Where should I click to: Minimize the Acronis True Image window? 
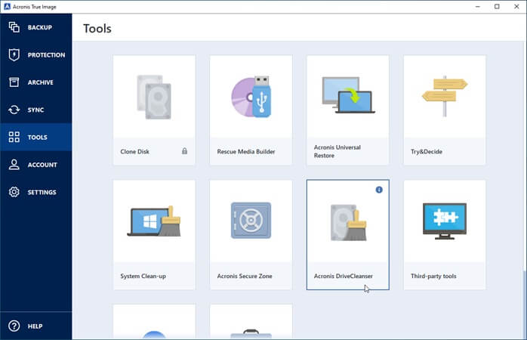(478, 7)
